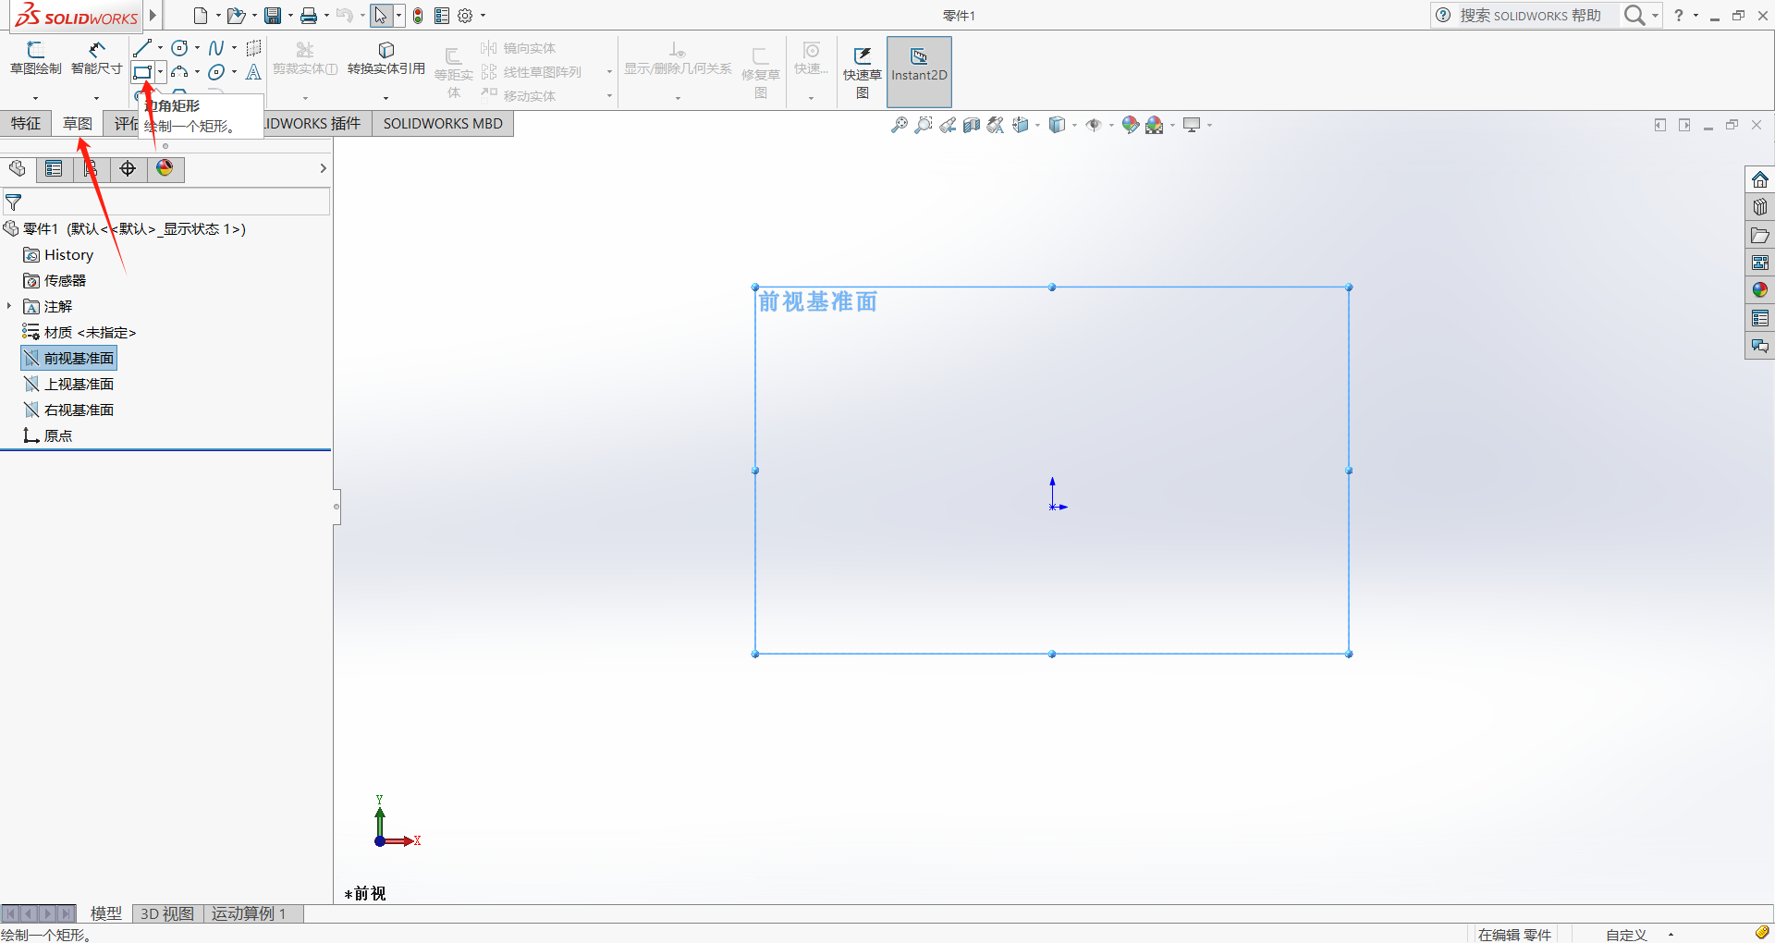Open the Options gear icon
The image size is (1775, 943).
[465, 16]
